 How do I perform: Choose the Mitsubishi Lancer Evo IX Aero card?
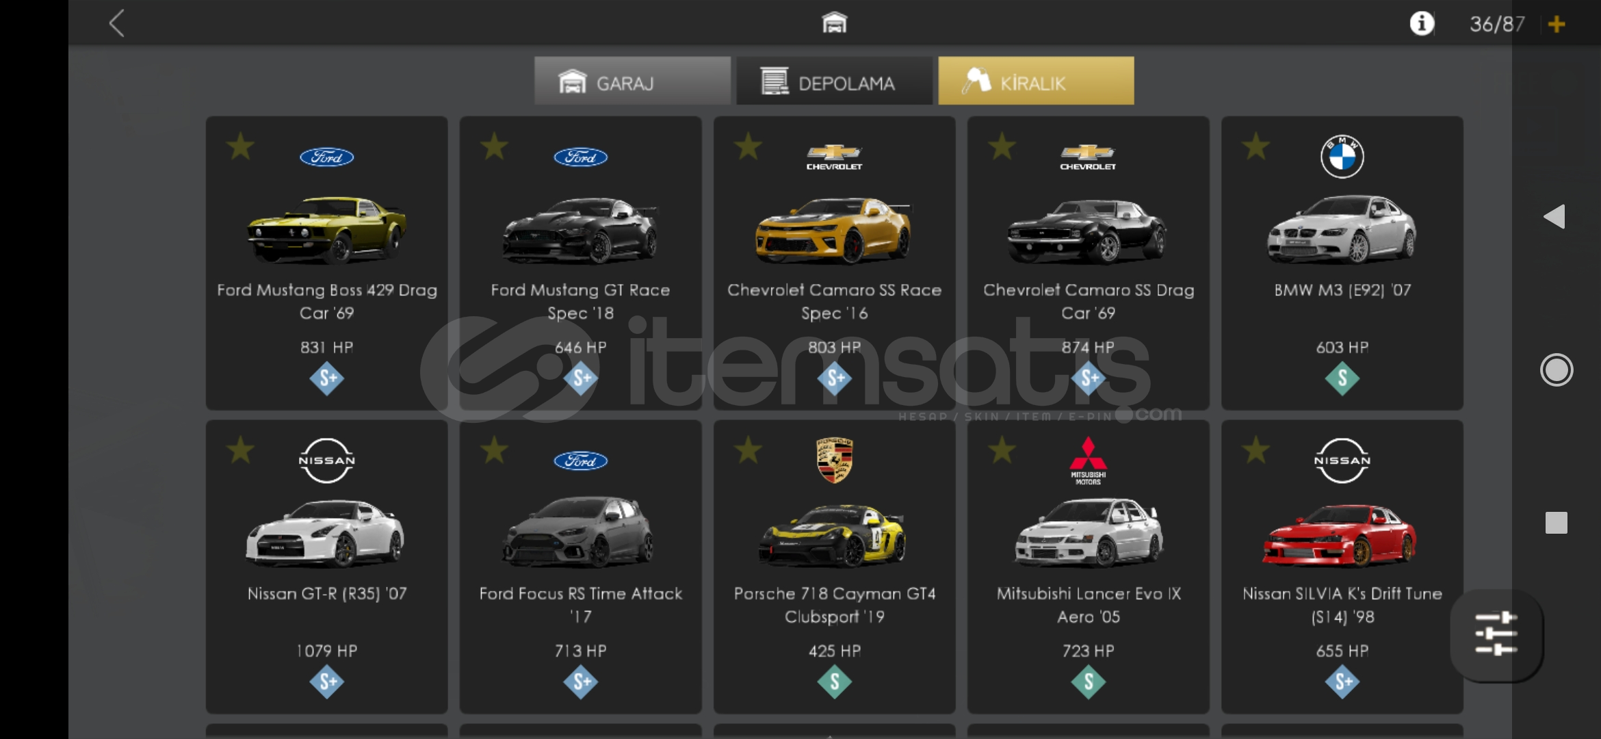click(x=1089, y=567)
